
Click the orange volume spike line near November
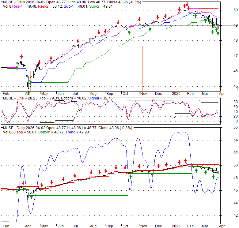(x=142, y=67)
